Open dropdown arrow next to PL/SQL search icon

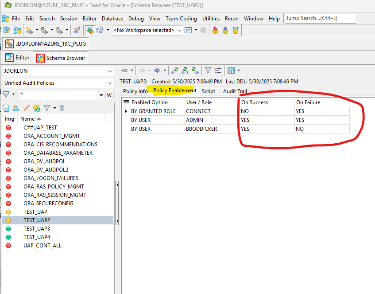pyautogui.click(x=108, y=30)
